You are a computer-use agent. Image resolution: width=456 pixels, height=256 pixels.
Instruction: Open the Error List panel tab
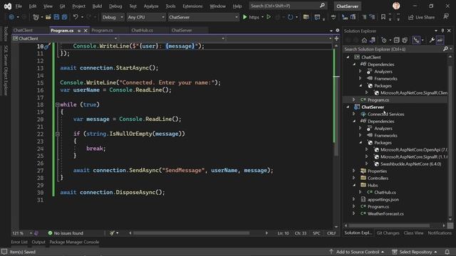click(x=19, y=242)
